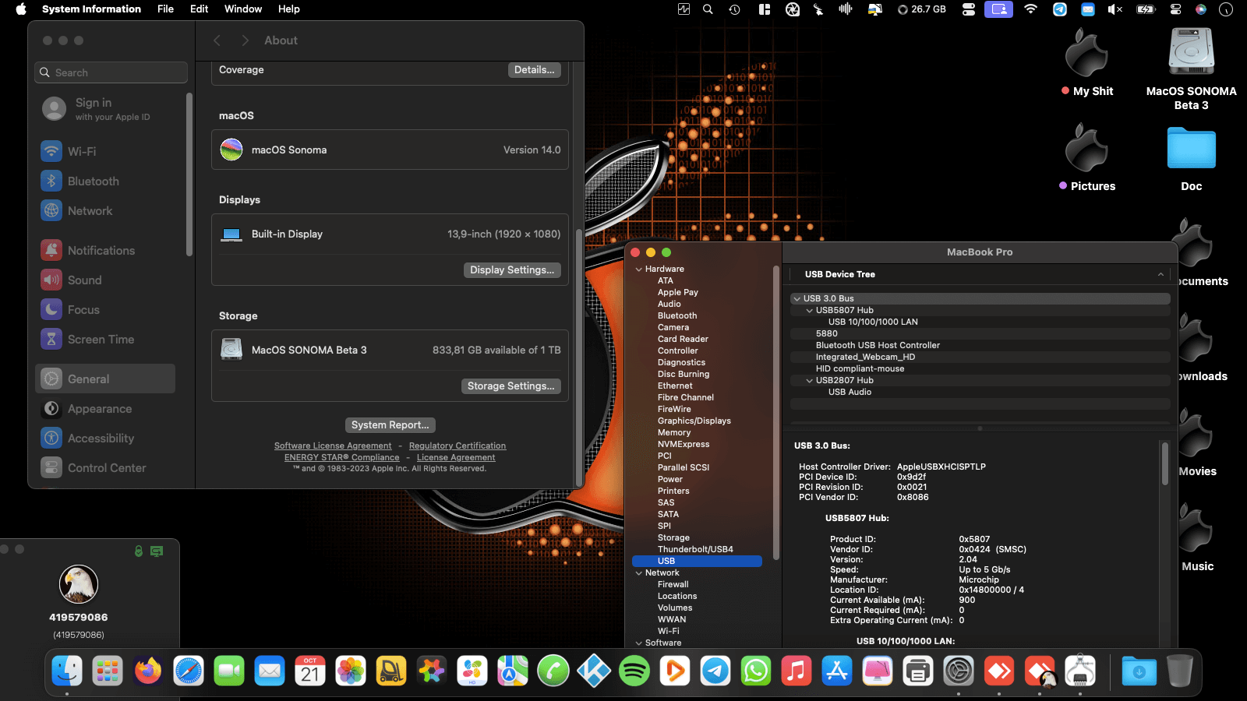
Task: Open the Help menu
Action: click(289, 9)
